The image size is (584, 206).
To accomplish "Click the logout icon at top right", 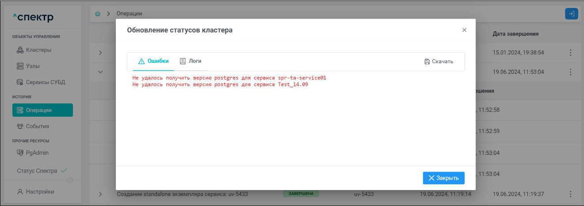I will (x=571, y=14).
